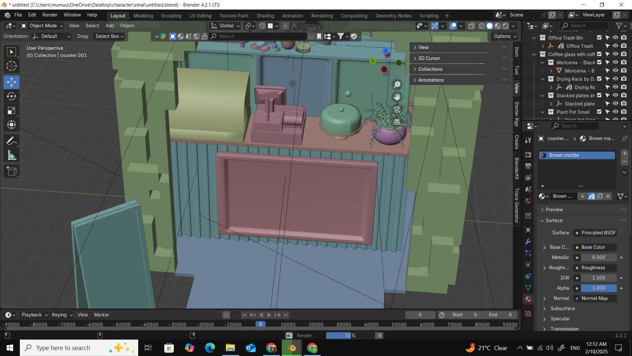The image size is (632, 356).
Task: Play the animation forward
Action: [269, 315]
